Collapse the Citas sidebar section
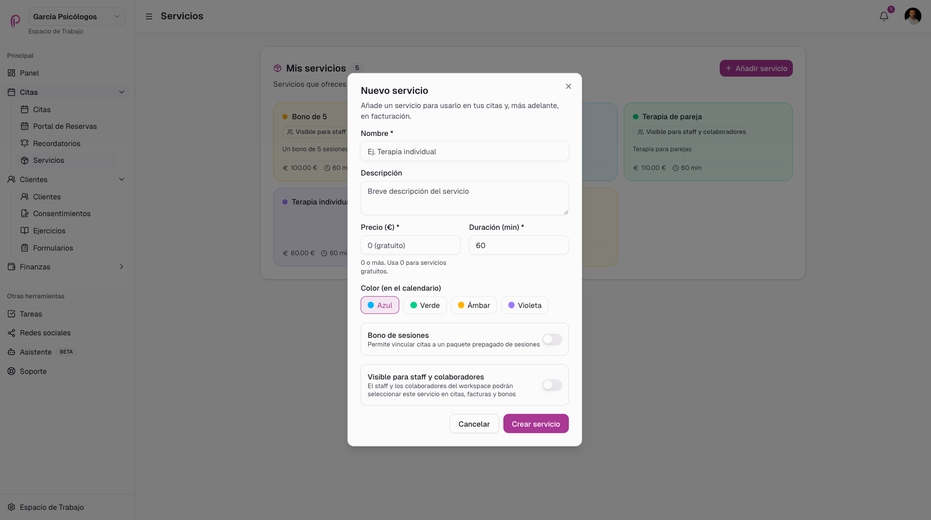 pyautogui.click(x=121, y=92)
